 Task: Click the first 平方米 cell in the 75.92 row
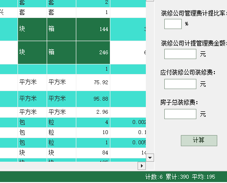pyautogui.click(x=32, y=82)
